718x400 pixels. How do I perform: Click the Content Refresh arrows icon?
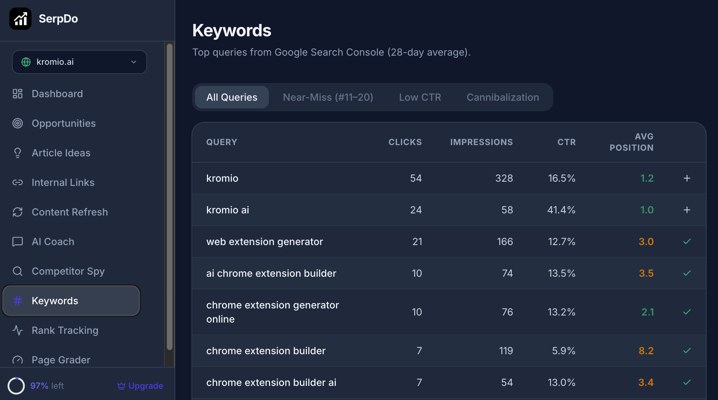[18, 212]
